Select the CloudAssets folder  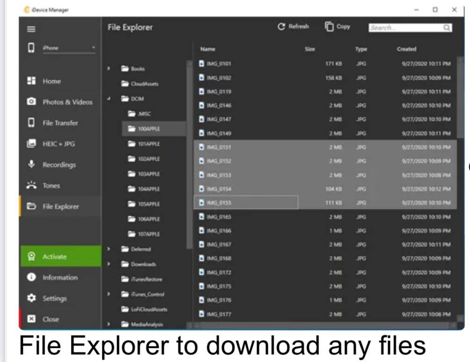pos(140,84)
